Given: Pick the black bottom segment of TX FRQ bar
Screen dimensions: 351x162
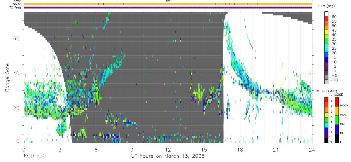Looking at the screenshot, I should click(326, 141).
